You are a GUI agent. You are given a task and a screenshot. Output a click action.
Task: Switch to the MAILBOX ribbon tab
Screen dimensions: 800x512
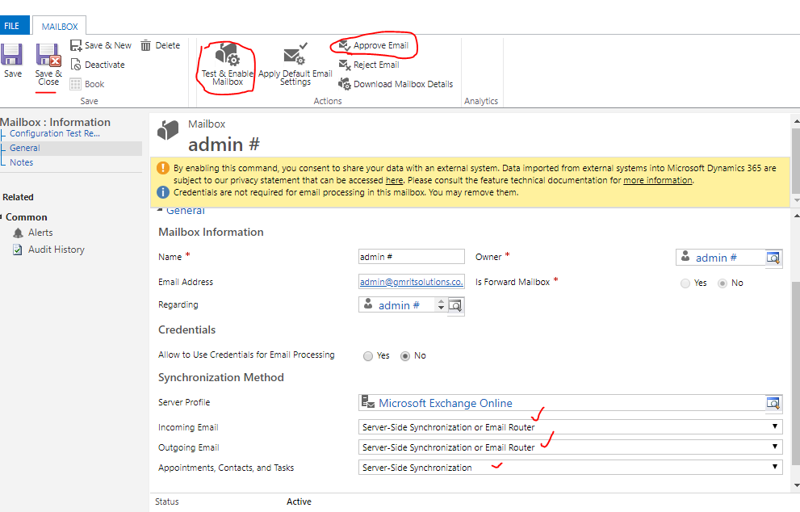tap(60, 27)
